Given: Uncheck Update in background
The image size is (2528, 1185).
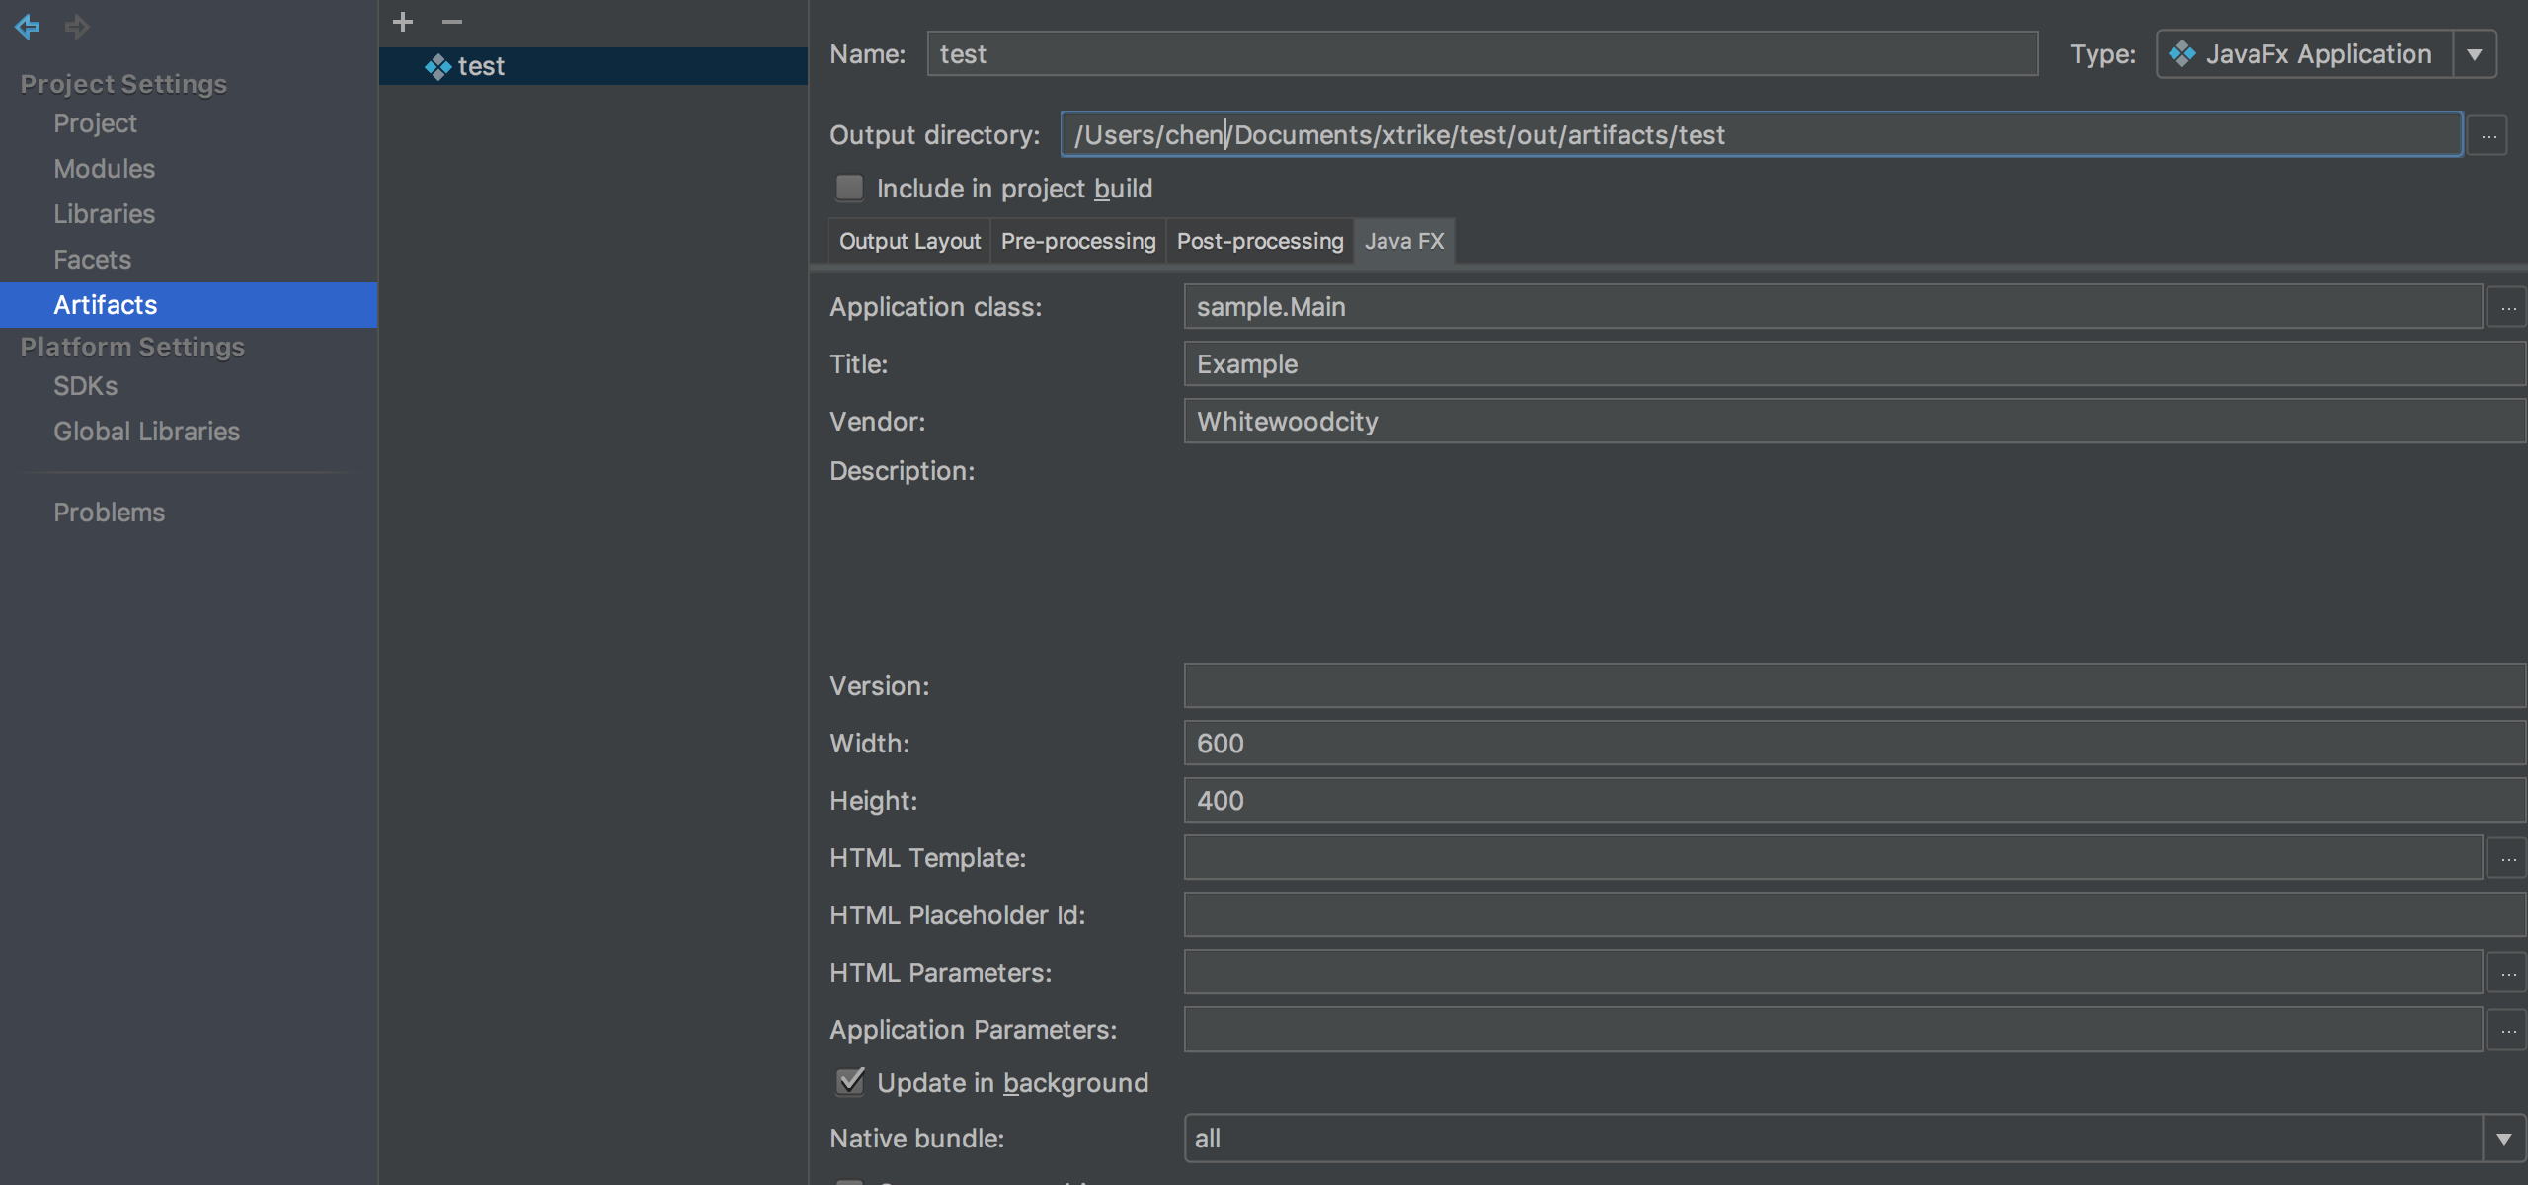Looking at the screenshot, I should (849, 1082).
